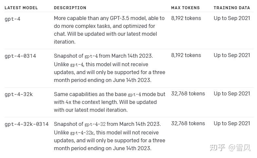Click 'Up to Sep 2021' for gpt-4-32k-0314

coord(232,124)
